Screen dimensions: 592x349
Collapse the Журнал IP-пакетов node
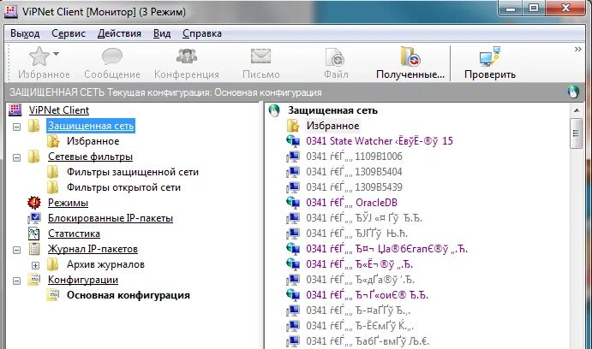(16, 250)
